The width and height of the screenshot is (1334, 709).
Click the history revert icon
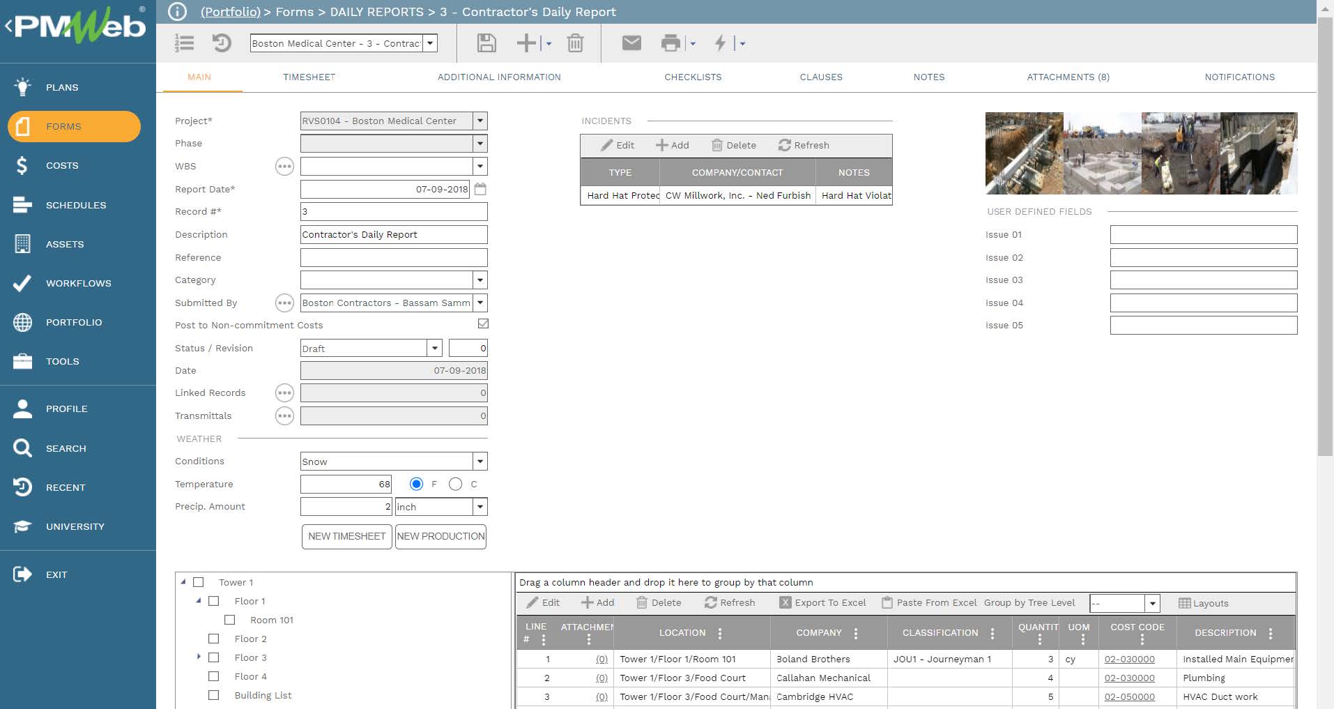click(222, 43)
